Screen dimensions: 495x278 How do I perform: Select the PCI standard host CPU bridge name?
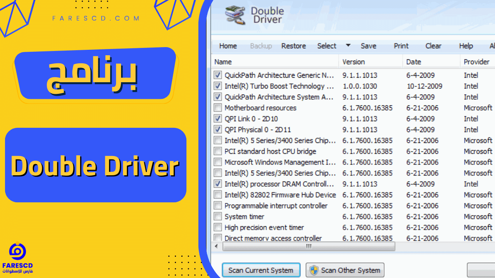point(270,151)
